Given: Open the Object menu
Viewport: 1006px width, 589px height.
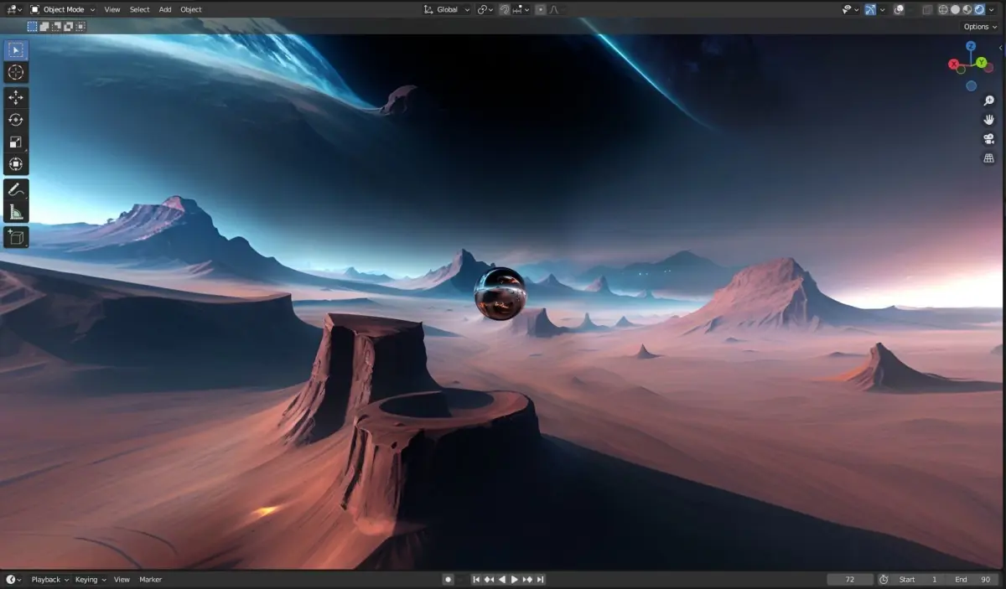Looking at the screenshot, I should pos(191,9).
